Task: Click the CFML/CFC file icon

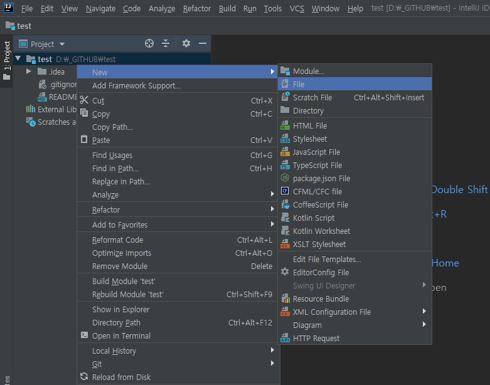Action: point(285,191)
